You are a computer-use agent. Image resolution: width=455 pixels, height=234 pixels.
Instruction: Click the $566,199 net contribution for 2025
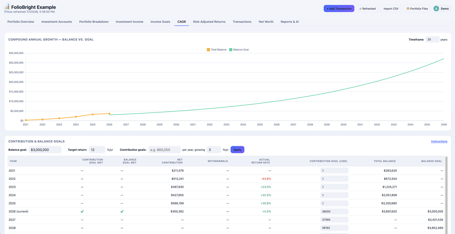[x=177, y=203]
